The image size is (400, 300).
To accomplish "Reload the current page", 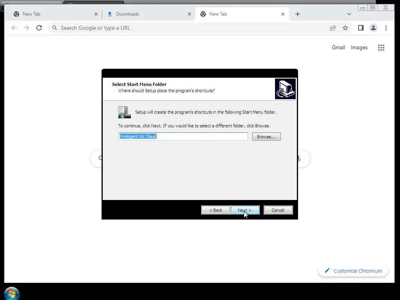I will pyautogui.click(x=39, y=28).
